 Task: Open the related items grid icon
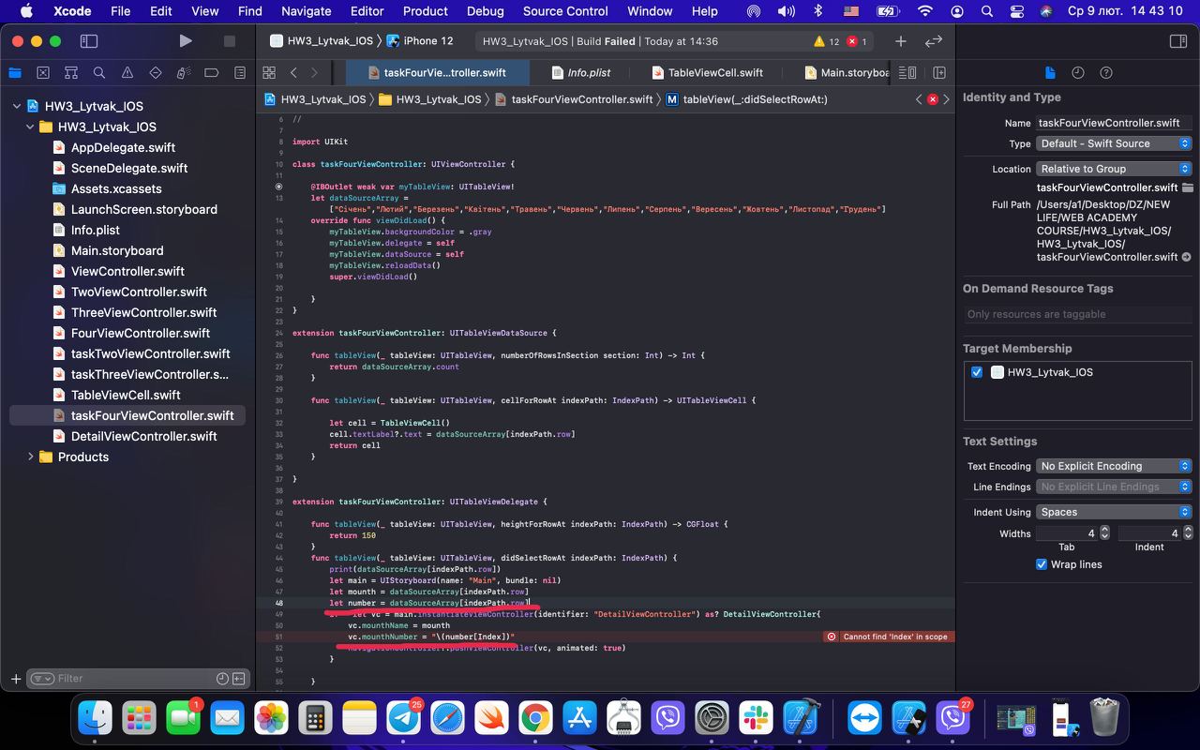(269, 72)
